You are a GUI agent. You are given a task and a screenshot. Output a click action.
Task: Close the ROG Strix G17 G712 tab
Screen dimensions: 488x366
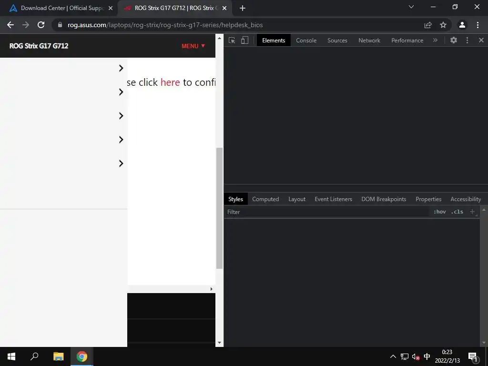224,8
